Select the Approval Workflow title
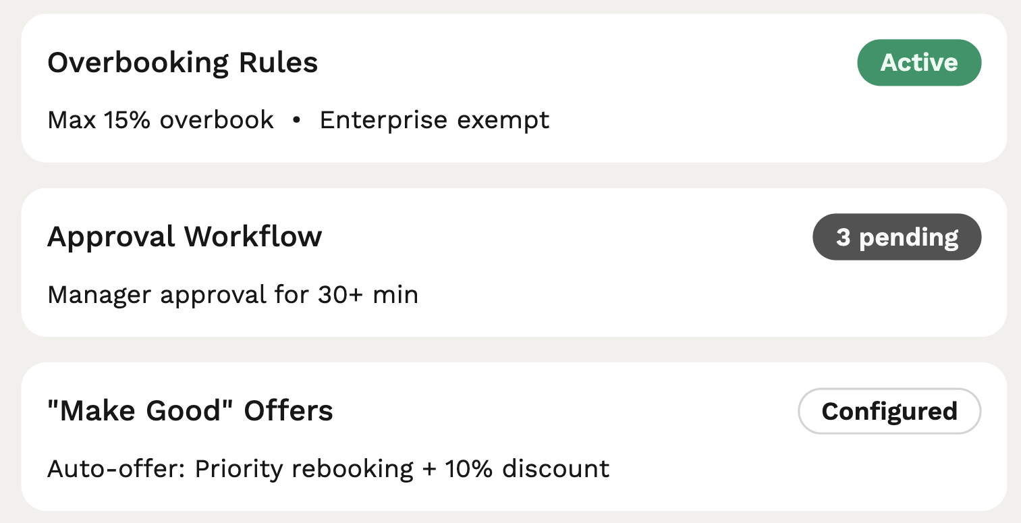This screenshot has width=1021, height=523. pyautogui.click(x=185, y=237)
